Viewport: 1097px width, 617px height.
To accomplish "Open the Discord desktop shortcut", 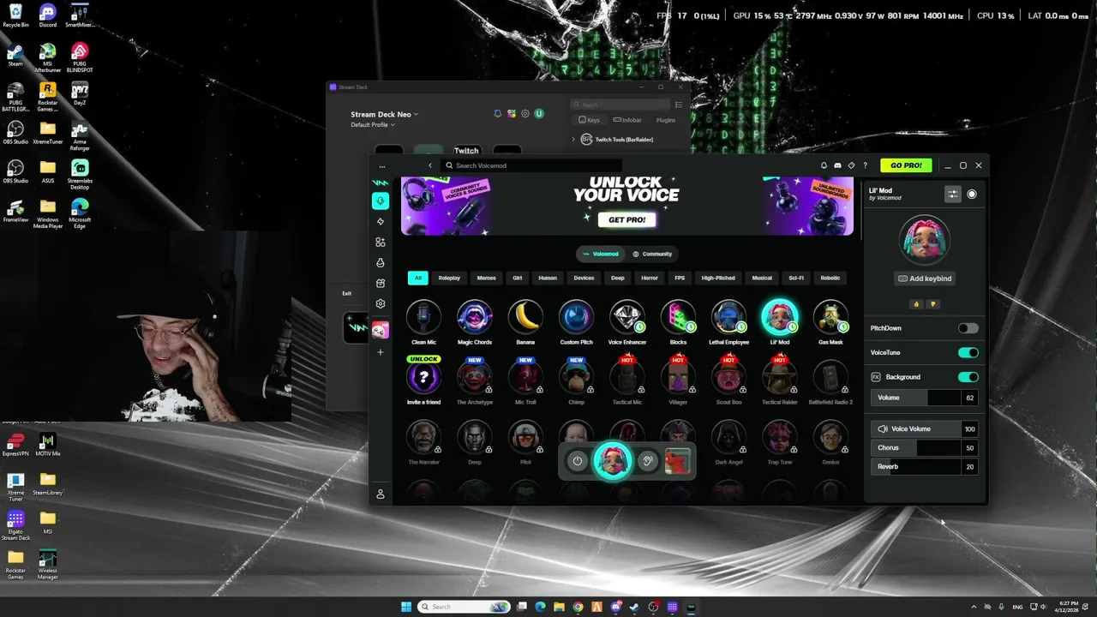I will point(48,15).
